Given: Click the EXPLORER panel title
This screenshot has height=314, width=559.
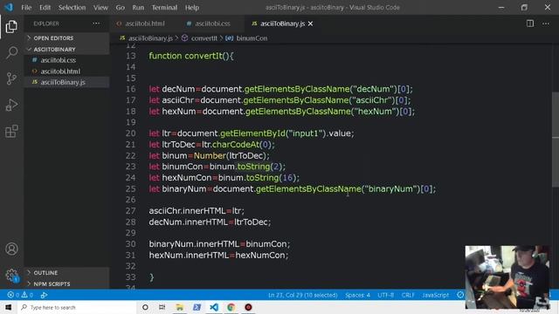Looking at the screenshot, I should pyautogui.click(x=46, y=24).
